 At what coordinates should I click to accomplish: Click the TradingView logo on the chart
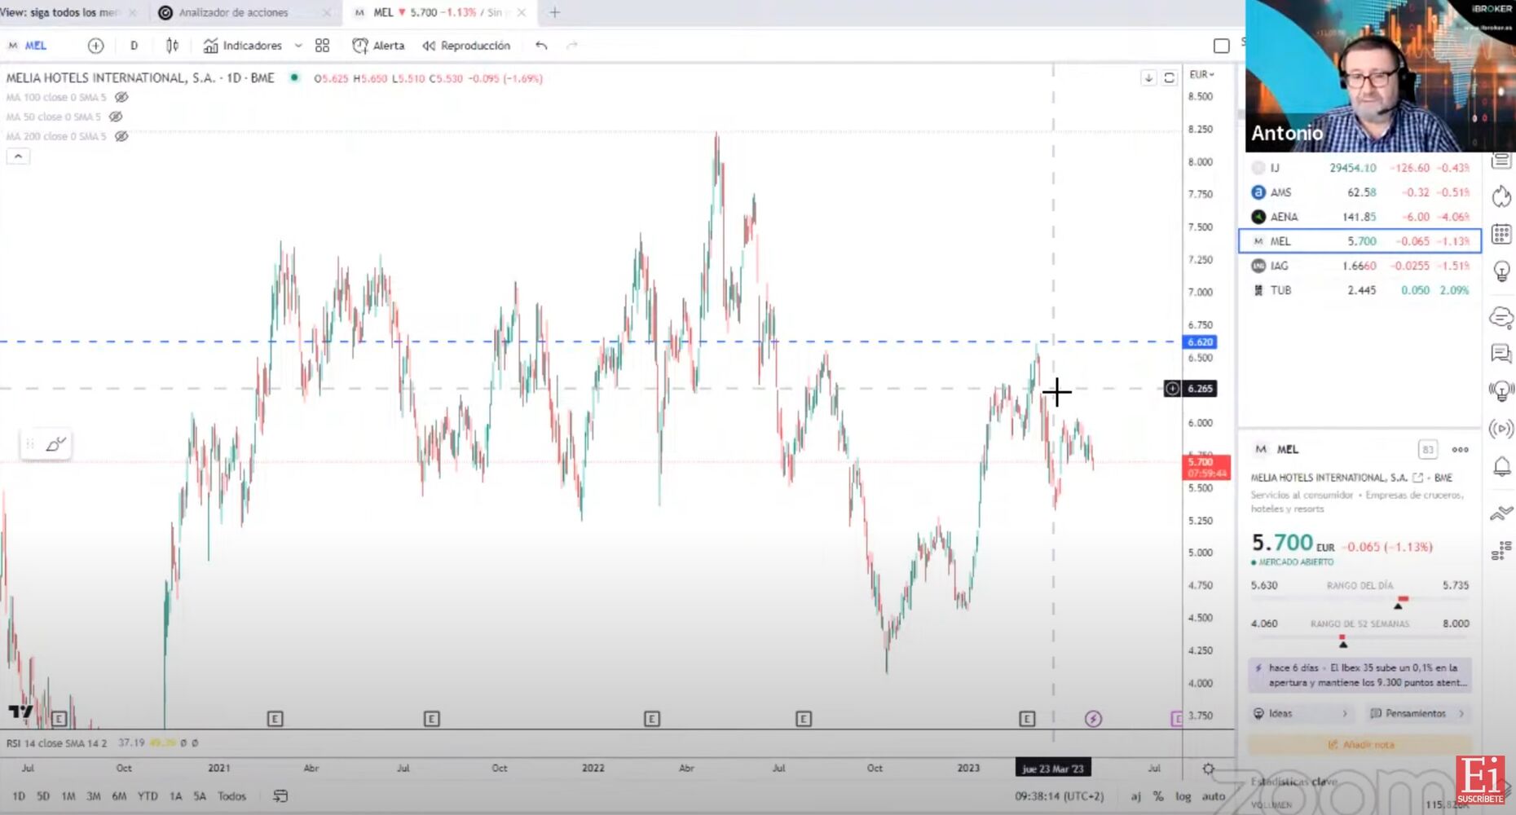click(x=20, y=711)
